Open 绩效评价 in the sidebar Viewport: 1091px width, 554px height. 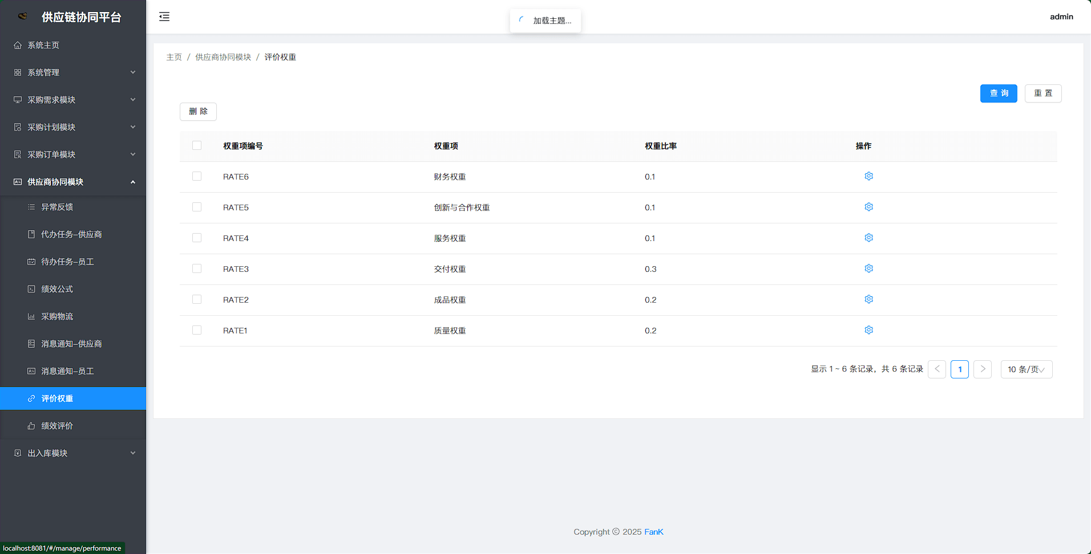57,426
